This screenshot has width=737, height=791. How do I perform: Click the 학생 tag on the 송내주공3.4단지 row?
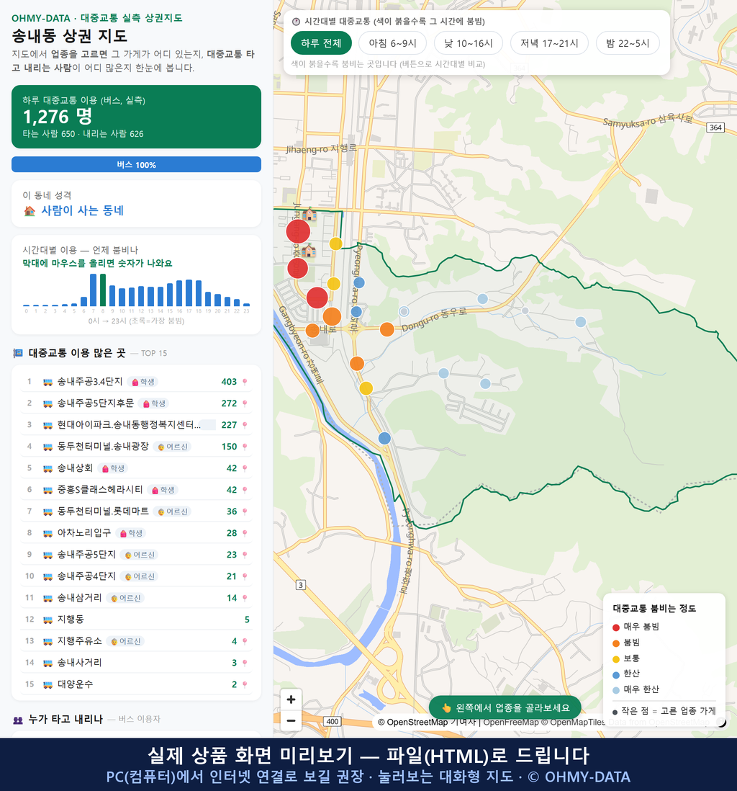click(x=143, y=382)
